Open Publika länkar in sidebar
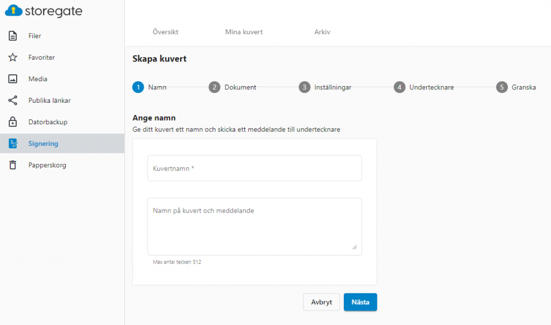Image resolution: width=551 pixels, height=325 pixels. pos(50,101)
